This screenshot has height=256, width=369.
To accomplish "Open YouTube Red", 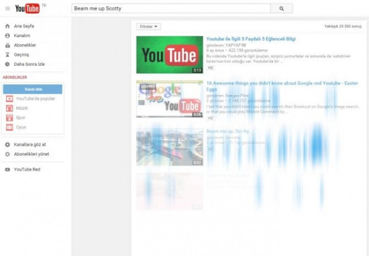I will pos(27,169).
